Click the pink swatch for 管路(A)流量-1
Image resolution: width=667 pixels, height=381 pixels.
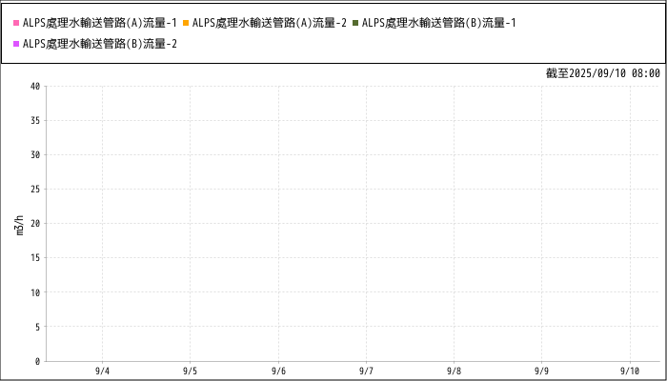tap(16, 23)
